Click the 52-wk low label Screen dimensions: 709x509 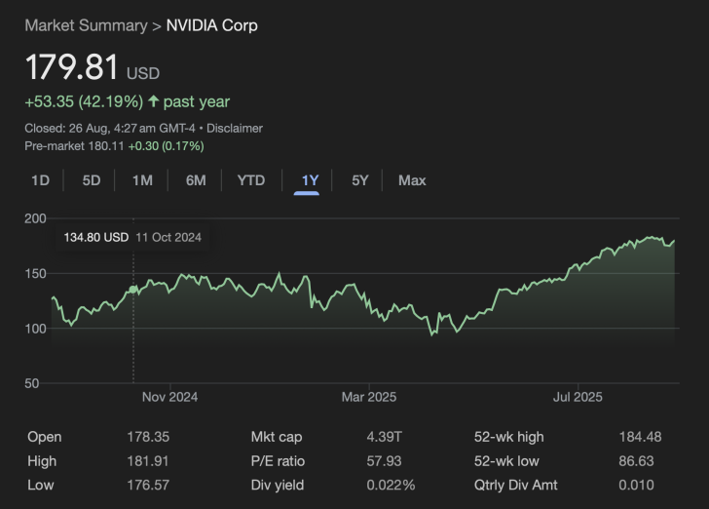coord(506,461)
